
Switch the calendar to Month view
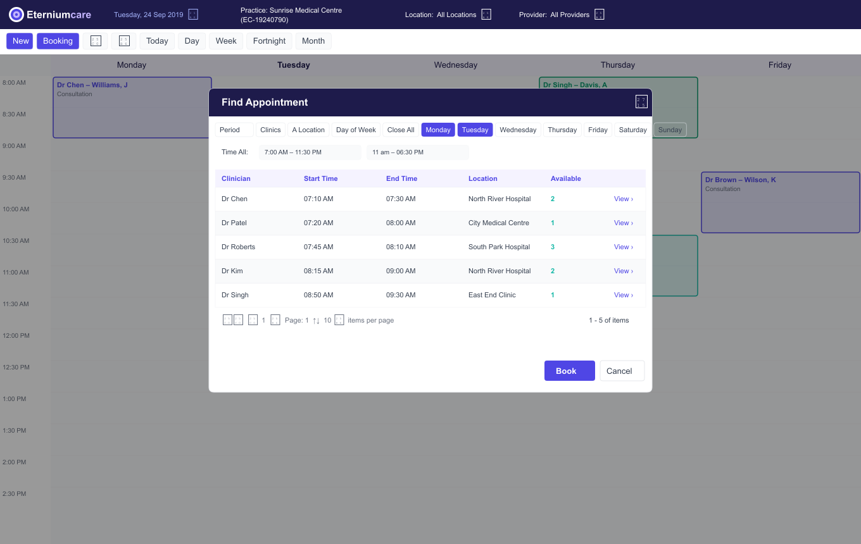313,41
